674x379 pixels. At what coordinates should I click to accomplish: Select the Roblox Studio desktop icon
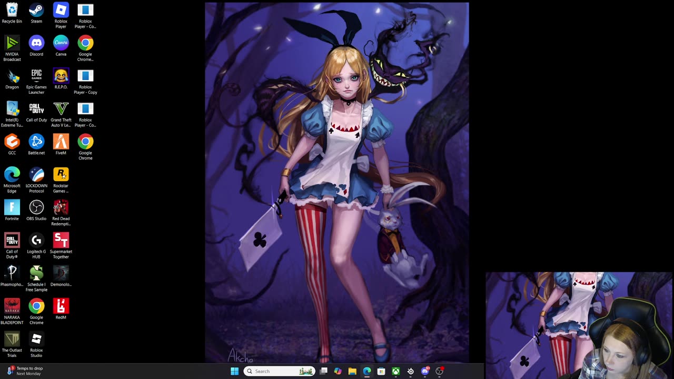pyautogui.click(x=36, y=345)
